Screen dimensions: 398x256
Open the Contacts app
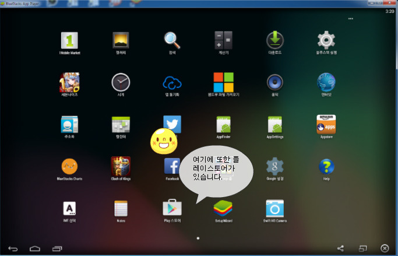69,124
